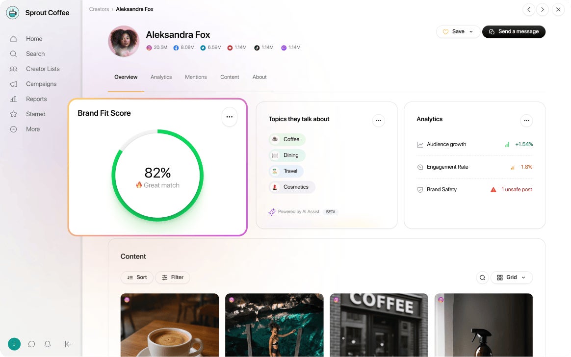Screen dimensions: 571x357
Task: Collapse the sidebar with the arrow icon
Action: (68, 344)
